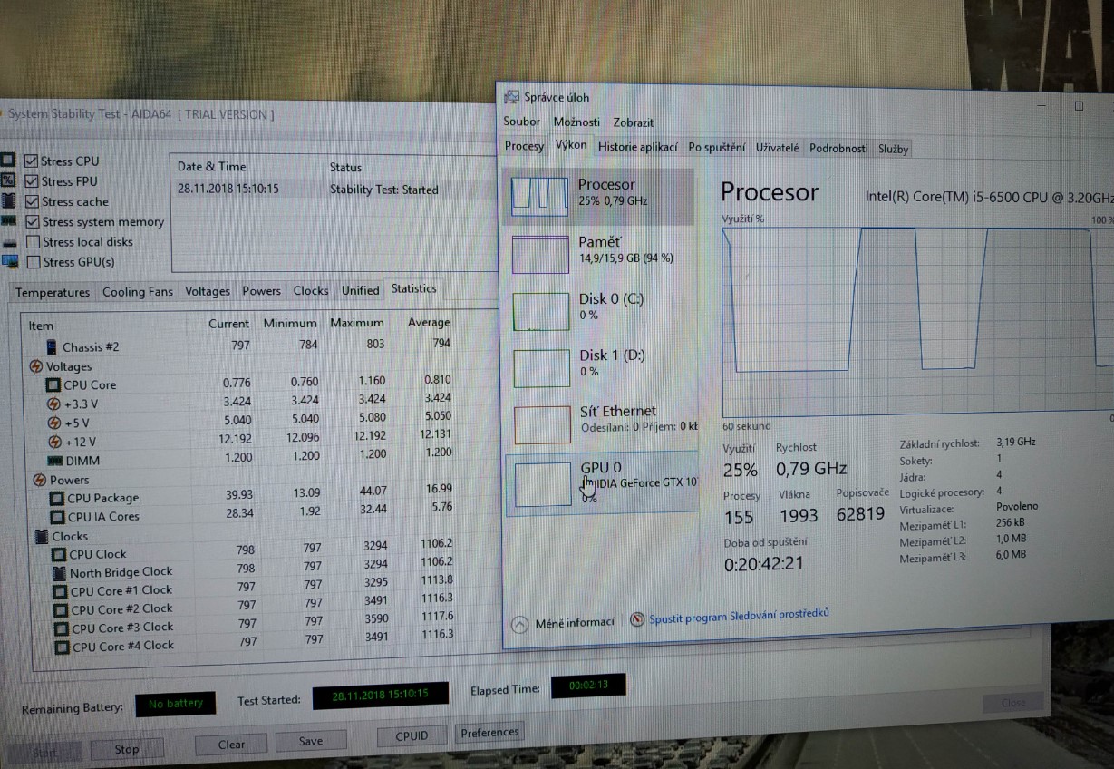Collapse with the Méně informací chevron icon
Screen dimensions: 1114x769
tap(519, 624)
